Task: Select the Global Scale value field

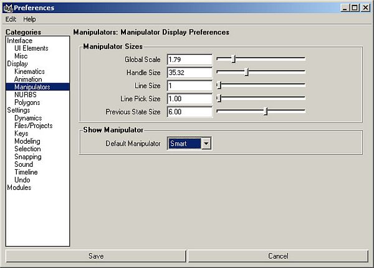Action: (x=189, y=59)
